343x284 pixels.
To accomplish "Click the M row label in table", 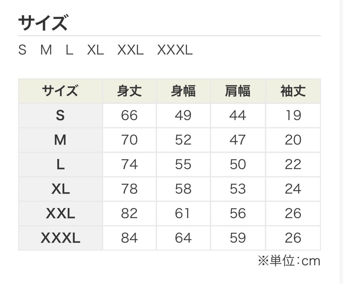I will (60, 140).
